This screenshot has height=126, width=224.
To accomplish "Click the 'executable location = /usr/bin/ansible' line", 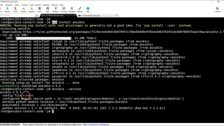I will (35, 105).
